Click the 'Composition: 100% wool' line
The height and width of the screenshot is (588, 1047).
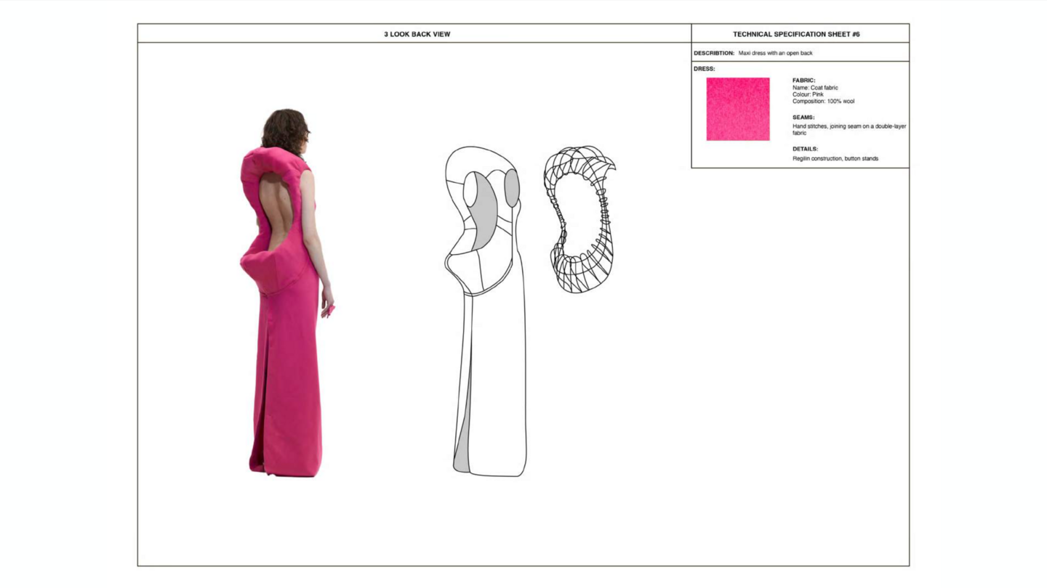pos(823,102)
